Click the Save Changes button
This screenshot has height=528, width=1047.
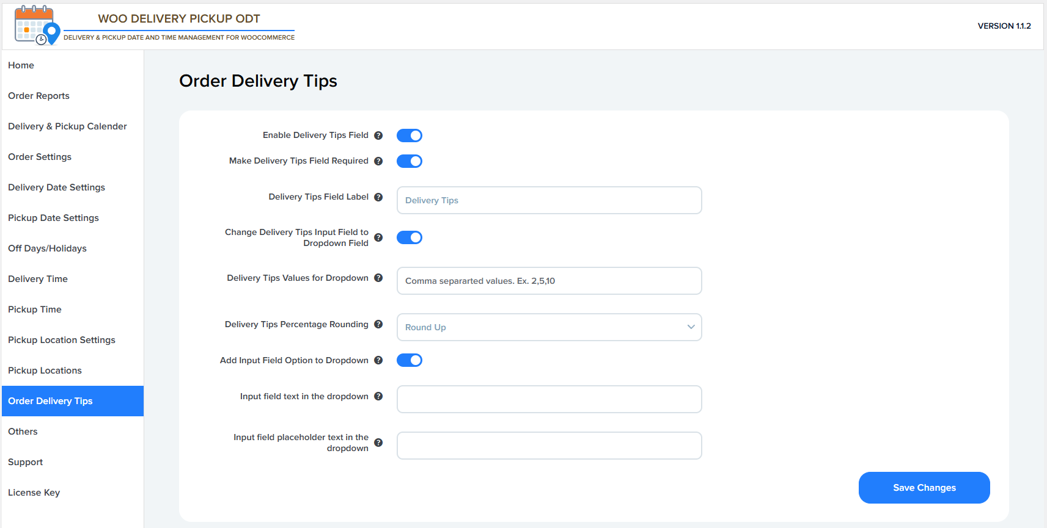(x=924, y=488)
